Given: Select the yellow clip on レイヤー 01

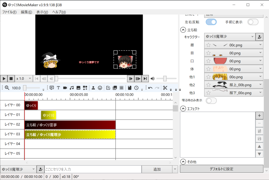Looking at the screenshot, I should pyautogui.click(x=49, y=115).
